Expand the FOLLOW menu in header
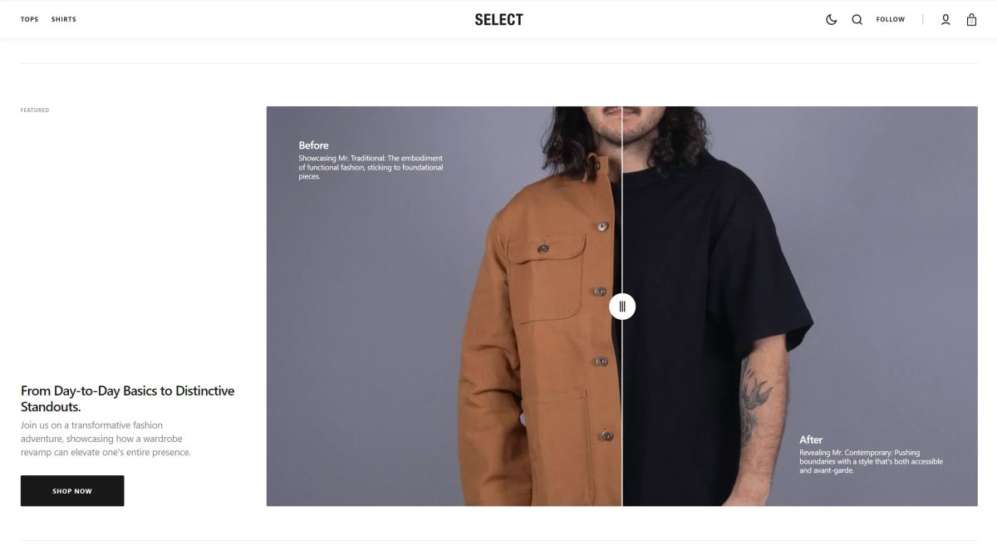Viewport: 997px width, 560px height. [891, 19]
